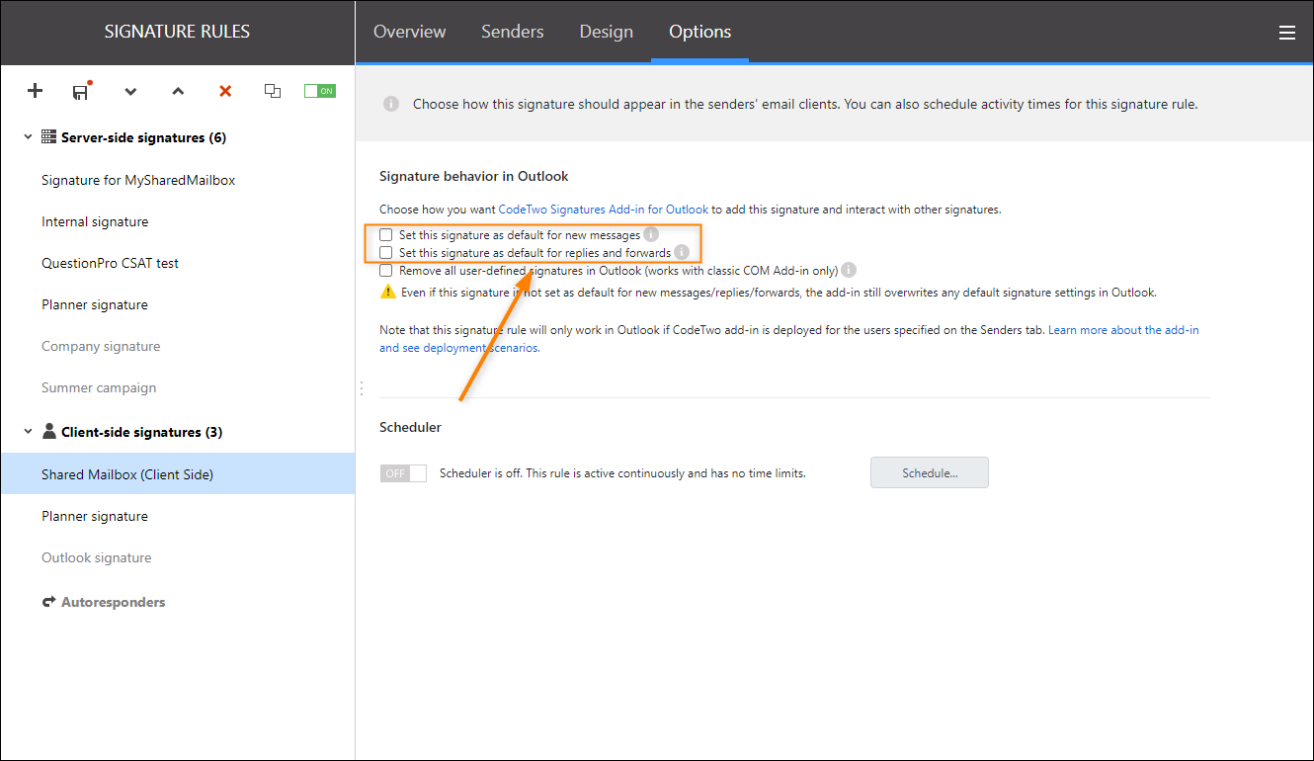Clone the current signature rule
This screenshot has height=761, width=1314.
click(x=273, y=91)
